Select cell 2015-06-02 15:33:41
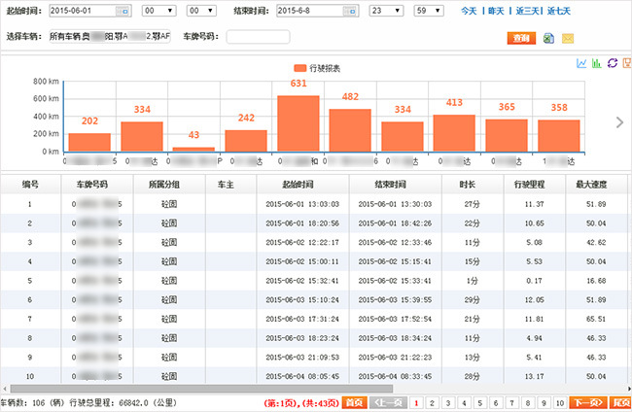 395,281
